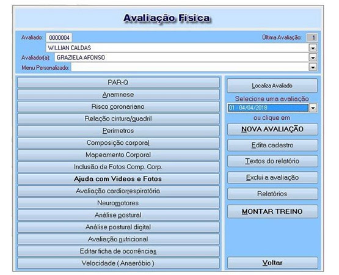Expand the WILLIAN CALDAS name dropdown
The width and height of the screenshot is (339, 275).
click(313, 48)
